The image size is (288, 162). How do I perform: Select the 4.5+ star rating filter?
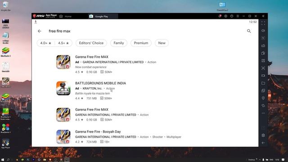[63, 43]
